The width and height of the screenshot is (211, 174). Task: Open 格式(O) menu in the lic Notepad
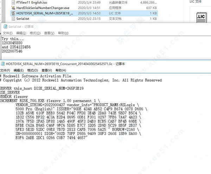pyautogui.click(x=33, y=70)
